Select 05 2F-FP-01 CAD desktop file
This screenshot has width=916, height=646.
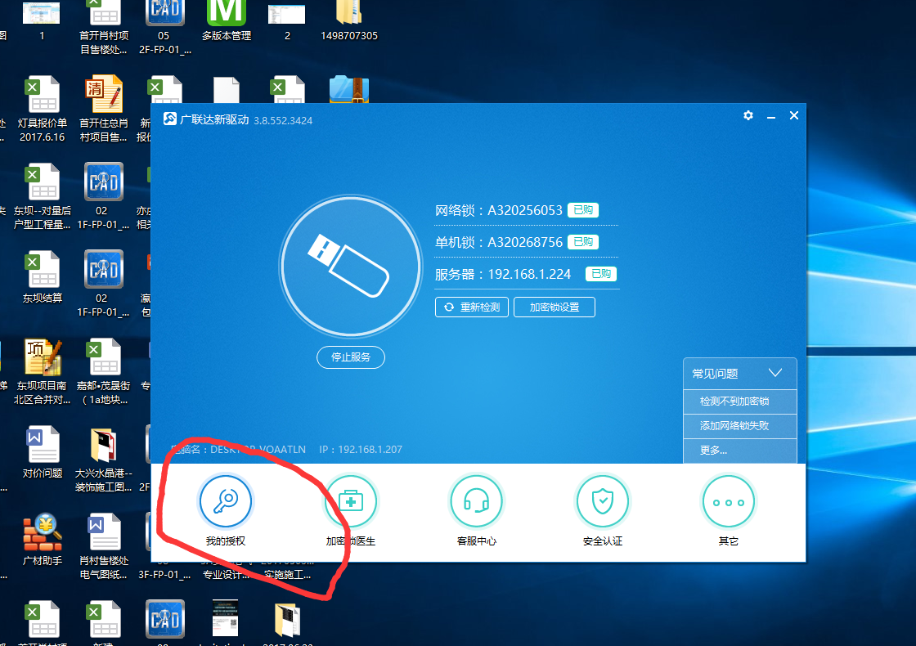[164, 28]
